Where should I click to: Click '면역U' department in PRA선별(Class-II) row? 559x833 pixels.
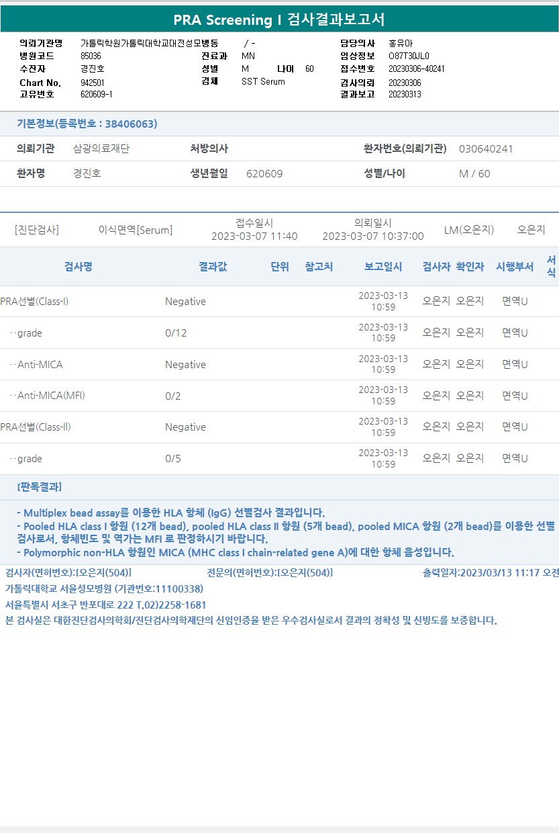pyautogui.click(x=515, y=427)
